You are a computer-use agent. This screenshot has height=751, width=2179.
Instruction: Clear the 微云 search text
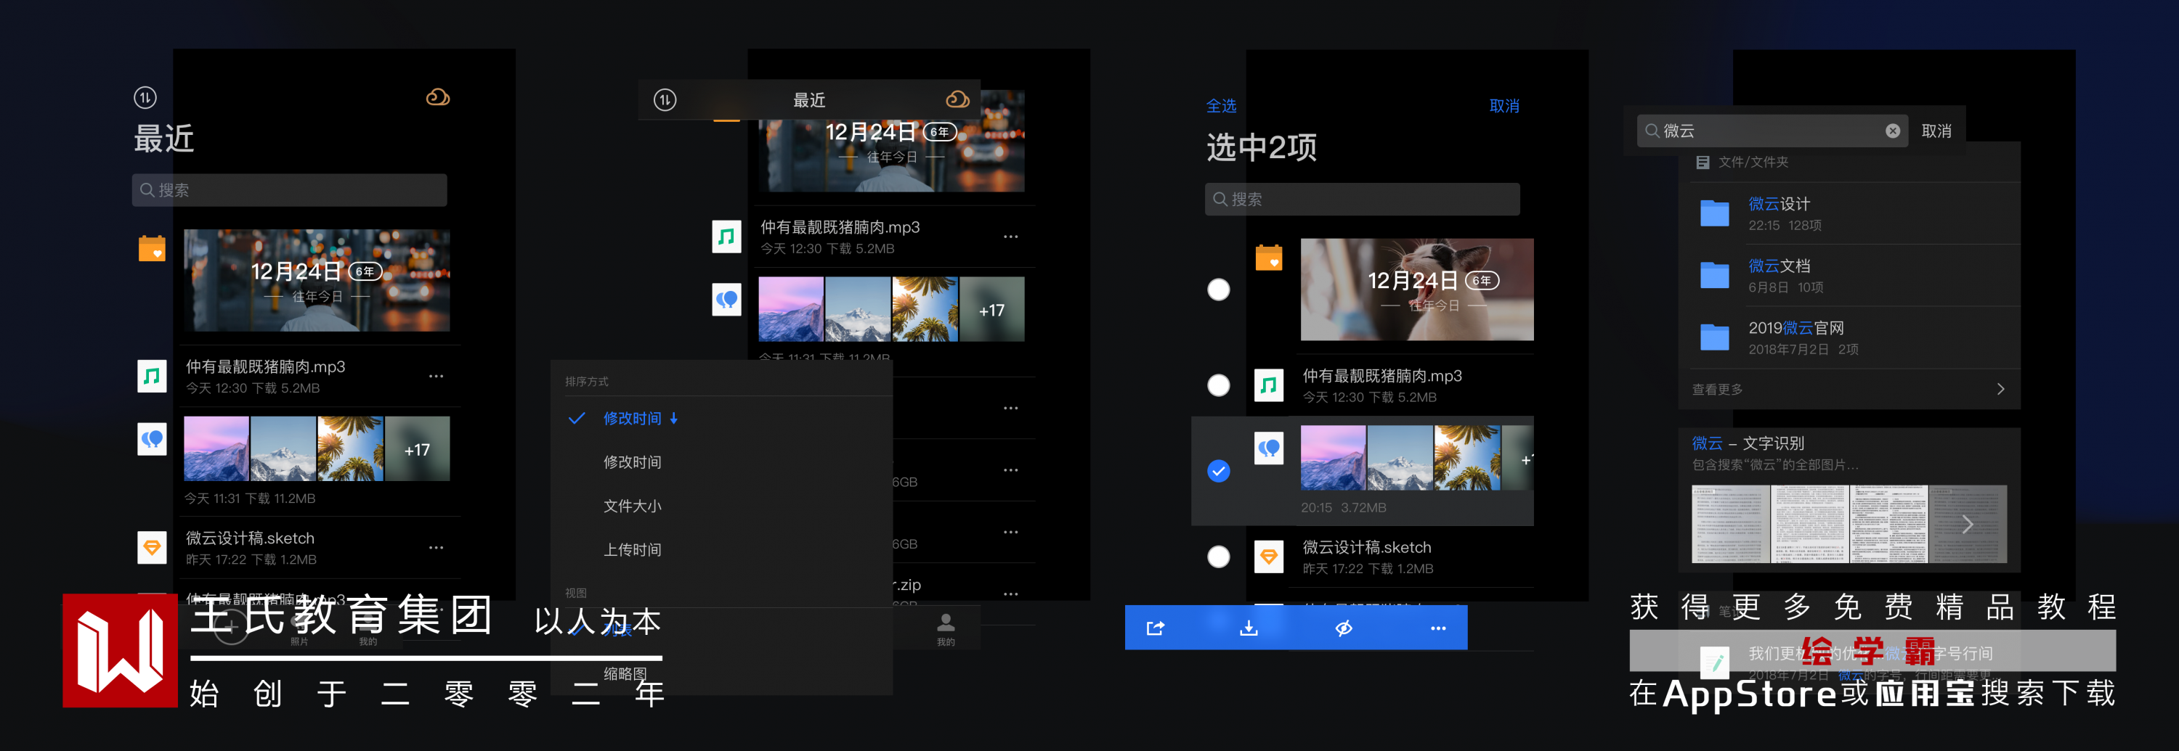tap(1892, 131)
